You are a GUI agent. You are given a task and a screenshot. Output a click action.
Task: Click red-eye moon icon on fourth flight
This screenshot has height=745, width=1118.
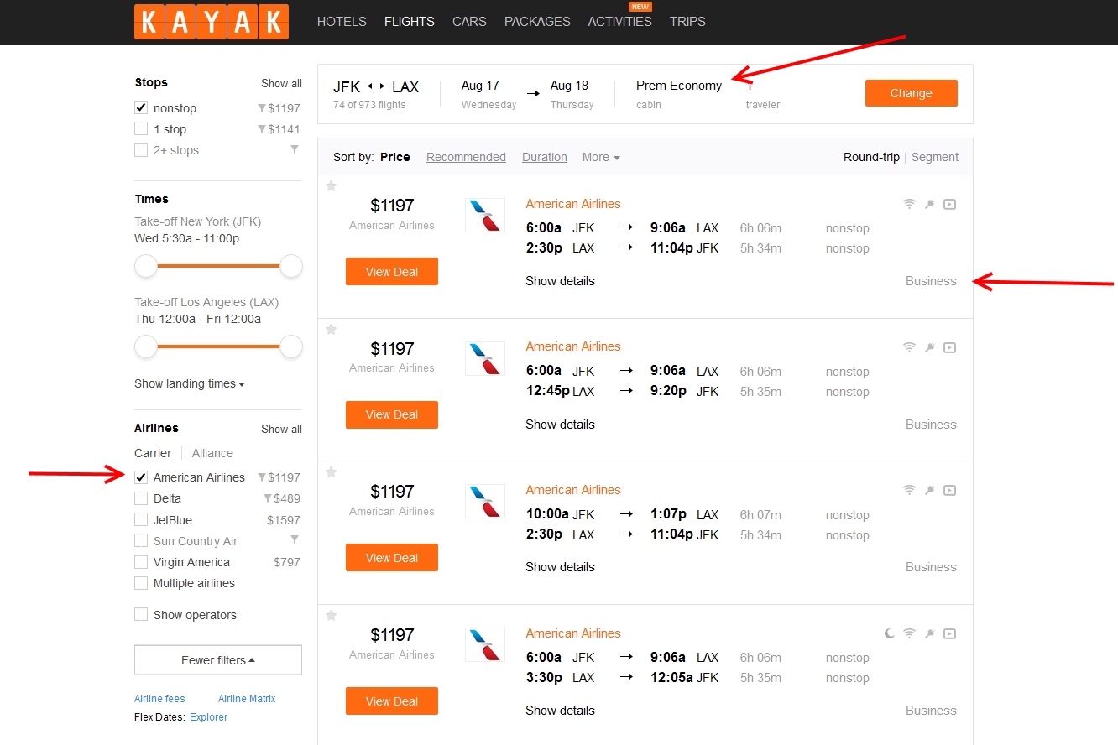click(889, 633)
